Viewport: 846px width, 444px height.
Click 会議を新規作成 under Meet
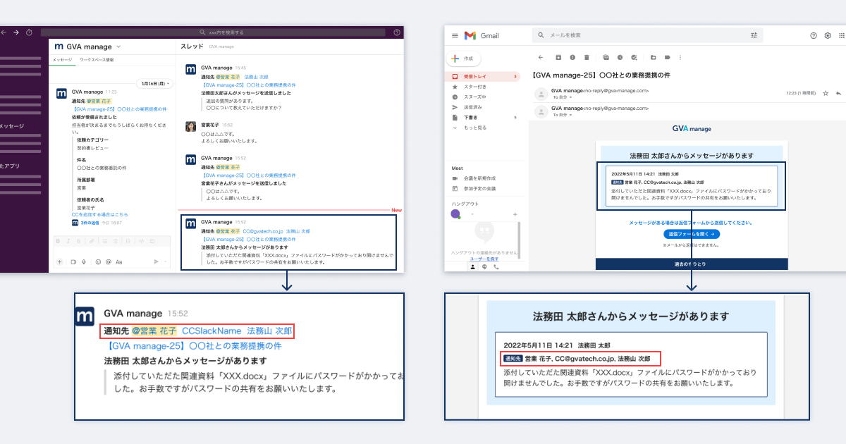[x=479, y=178]
